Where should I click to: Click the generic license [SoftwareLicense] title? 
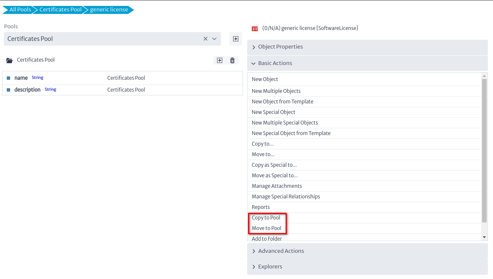[x=311, y=28]
